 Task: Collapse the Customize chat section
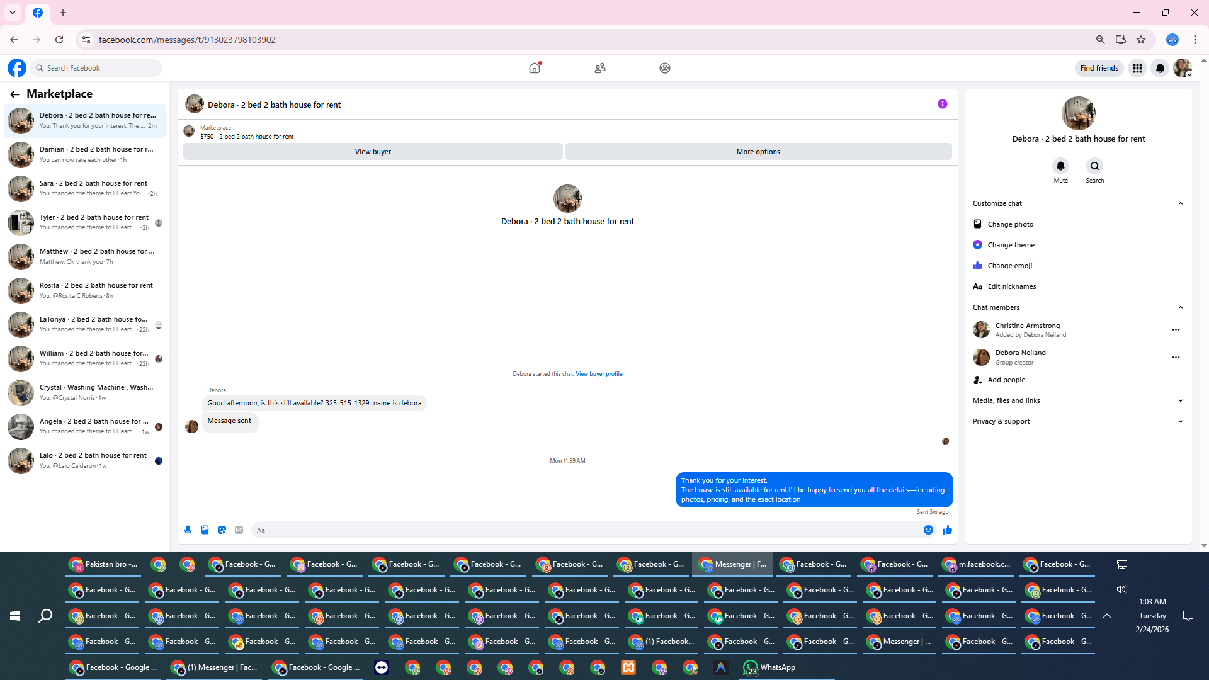pyautogui.click(x=1180, y=203)
